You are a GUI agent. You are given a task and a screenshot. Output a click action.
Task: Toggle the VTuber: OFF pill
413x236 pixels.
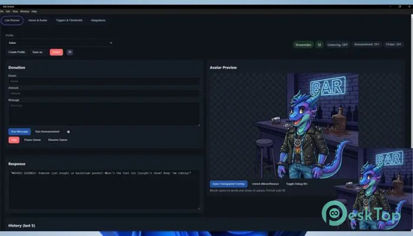(394, 44)
